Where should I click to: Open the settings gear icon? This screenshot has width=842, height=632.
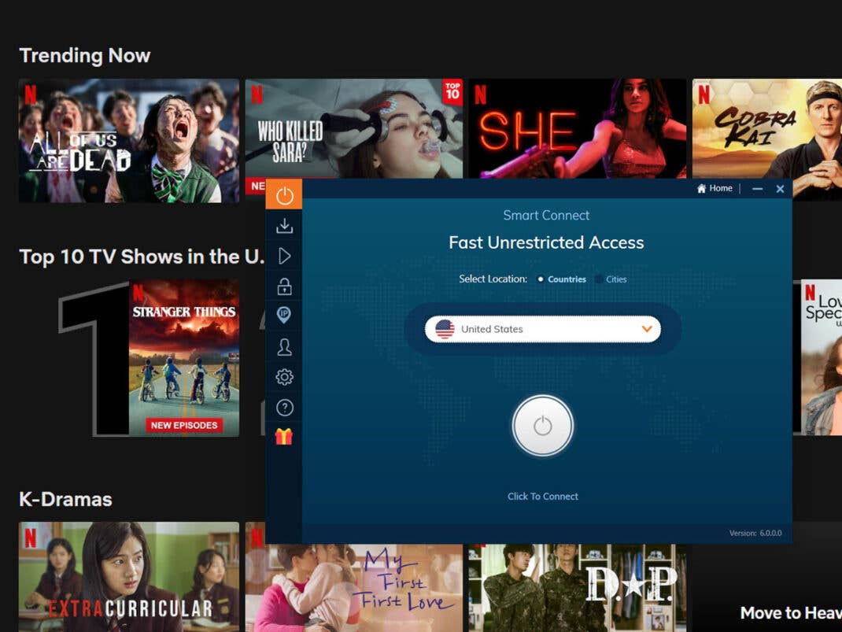[x=284, y=377]
